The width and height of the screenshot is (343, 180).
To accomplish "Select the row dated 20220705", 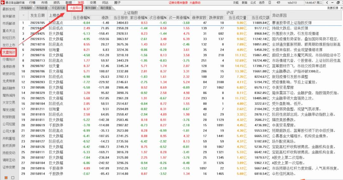I will pyautogui.click(x=181, y=23).
